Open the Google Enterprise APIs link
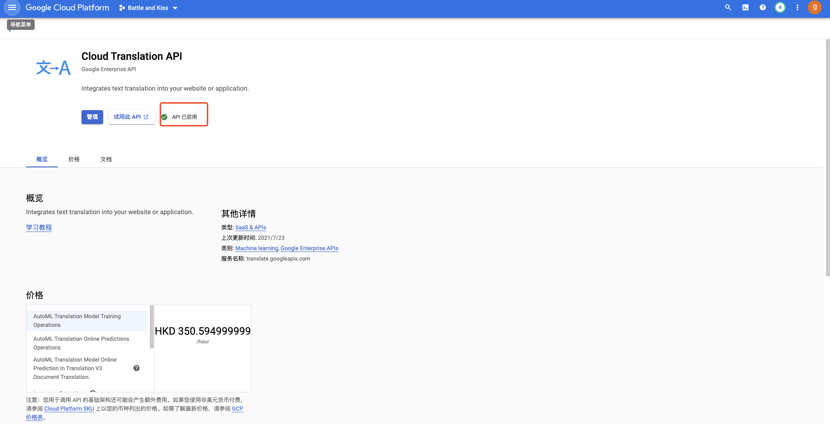 coord(309,248)
